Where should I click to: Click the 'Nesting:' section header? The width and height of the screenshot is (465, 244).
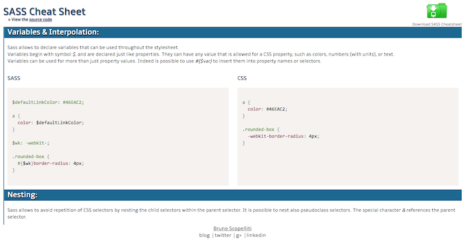click(x=232, y=195)
